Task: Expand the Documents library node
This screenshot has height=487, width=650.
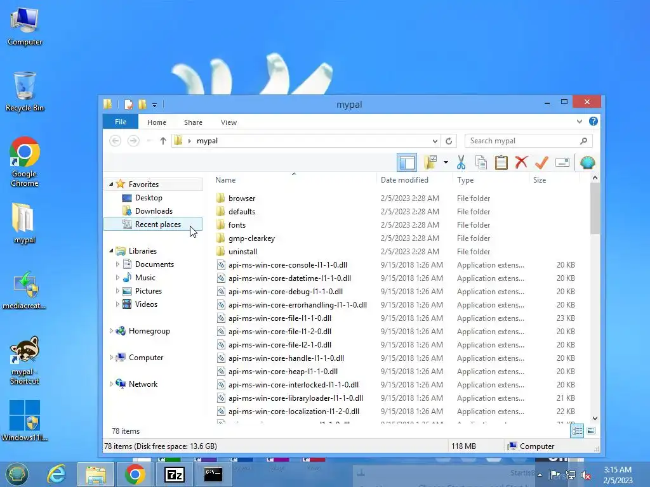Action: tap(117, 264)
